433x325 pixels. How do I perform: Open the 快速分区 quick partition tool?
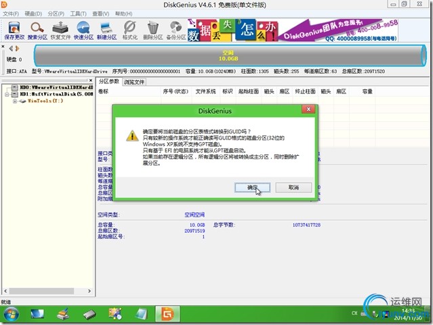pos(83,30)
